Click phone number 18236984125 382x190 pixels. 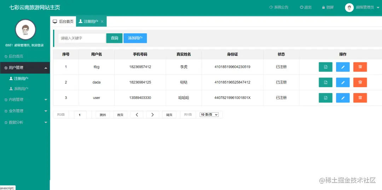140,82
